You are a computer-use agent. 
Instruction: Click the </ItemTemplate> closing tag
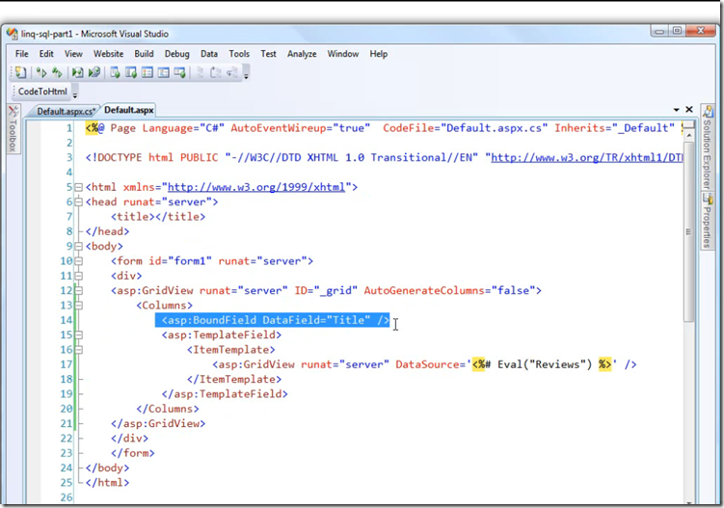tap(234, 379)
